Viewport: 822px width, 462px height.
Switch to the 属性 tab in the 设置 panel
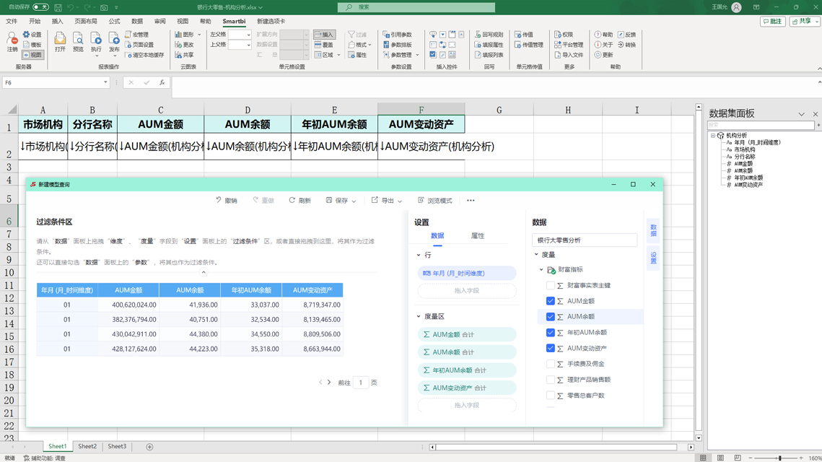pos(477,235)
